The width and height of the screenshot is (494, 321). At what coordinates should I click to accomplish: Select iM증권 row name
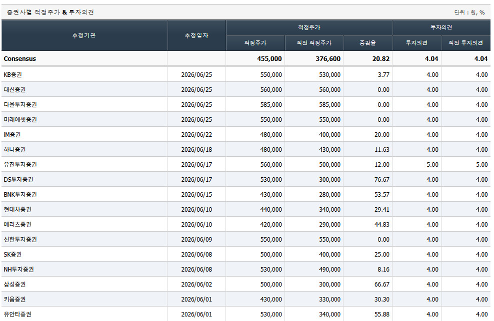(x=12, y=135)
